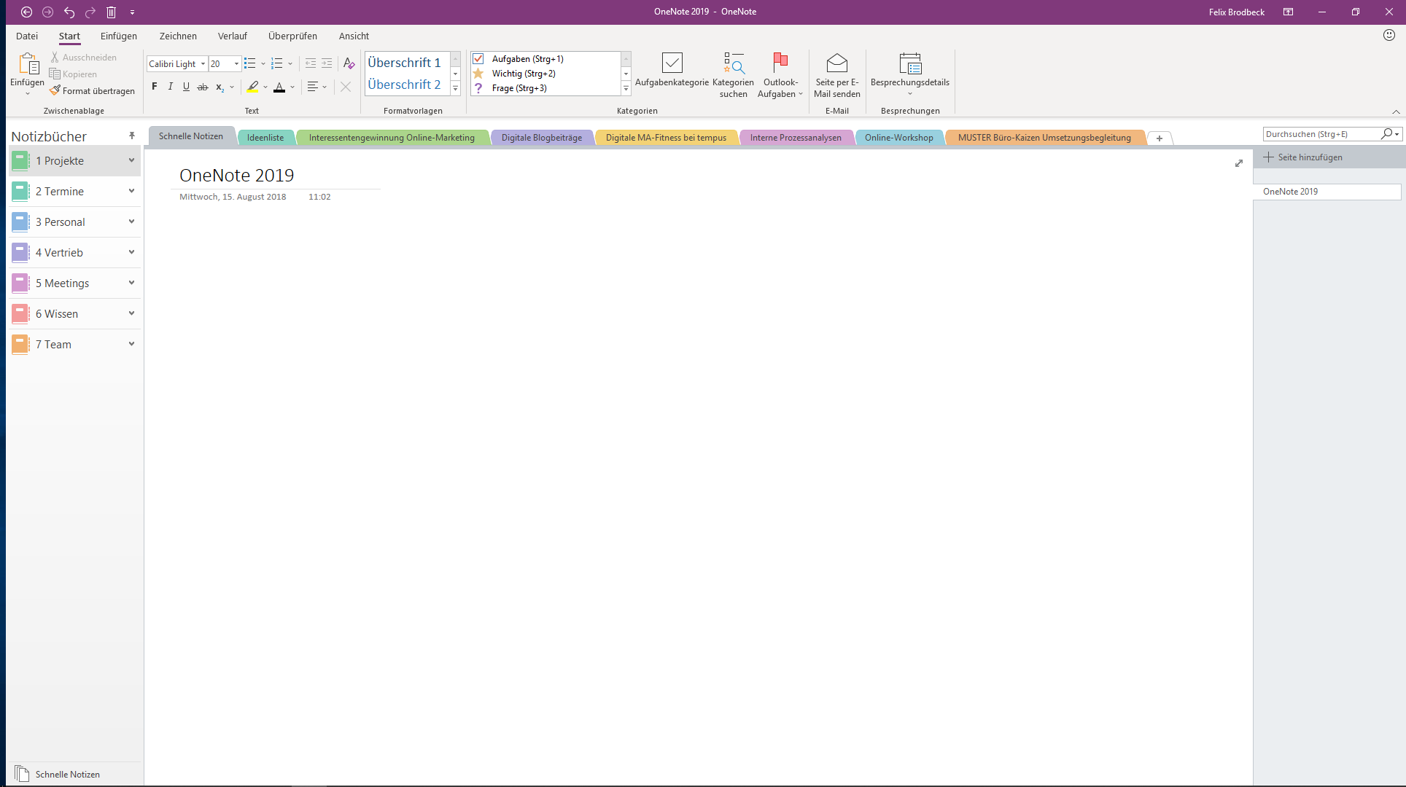The image size is (1406, 787).
Task: Click the bulleted list icon
Action: (250, 63)
